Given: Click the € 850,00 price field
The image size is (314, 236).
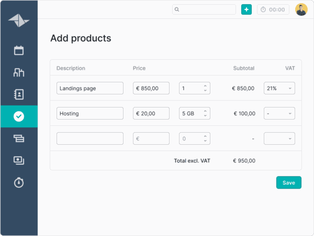Looking at the screenshot, I should (151, 88).
